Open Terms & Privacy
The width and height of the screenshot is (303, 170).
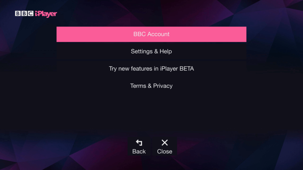(x=151, y=86)
